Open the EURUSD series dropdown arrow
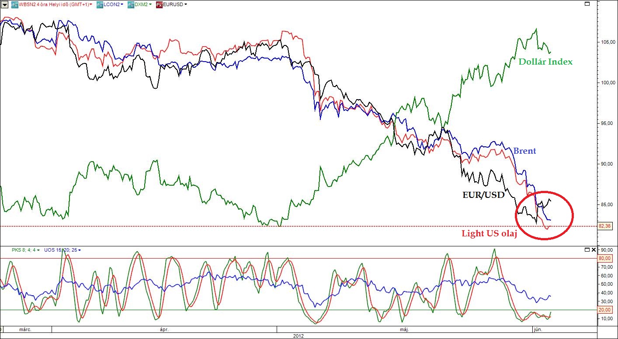This screenshot has height=339, width=618. coord(186,4)
